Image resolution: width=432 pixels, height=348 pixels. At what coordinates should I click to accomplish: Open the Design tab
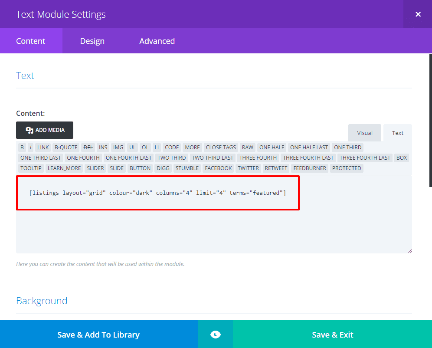point(92,41)
